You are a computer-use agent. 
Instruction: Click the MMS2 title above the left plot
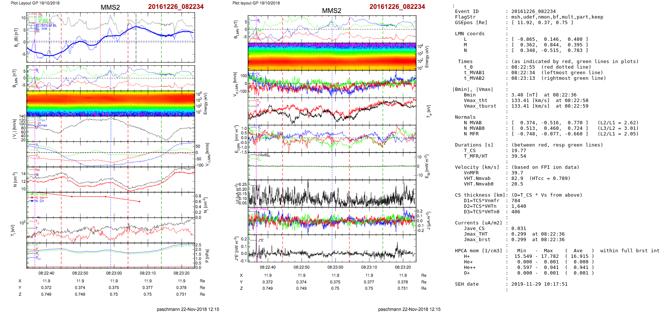click(x=110, y=7)
